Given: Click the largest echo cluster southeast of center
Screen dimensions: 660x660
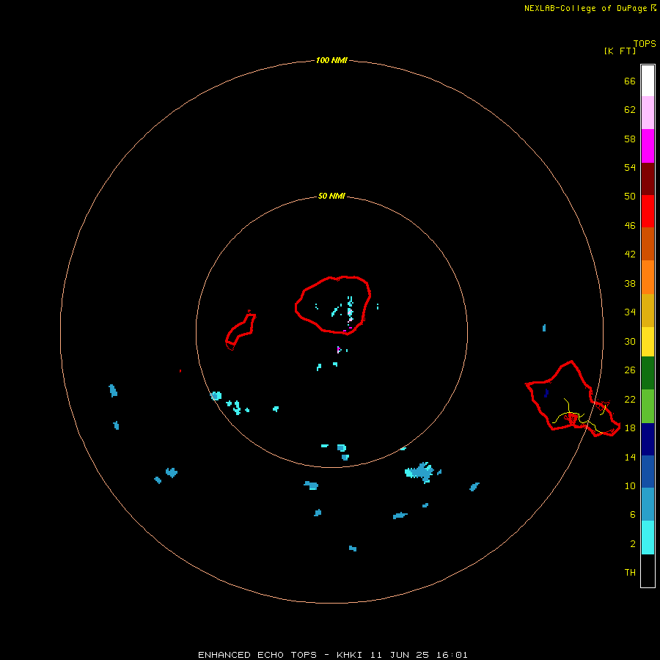Looking at the screenshot, I should point(420,472).
